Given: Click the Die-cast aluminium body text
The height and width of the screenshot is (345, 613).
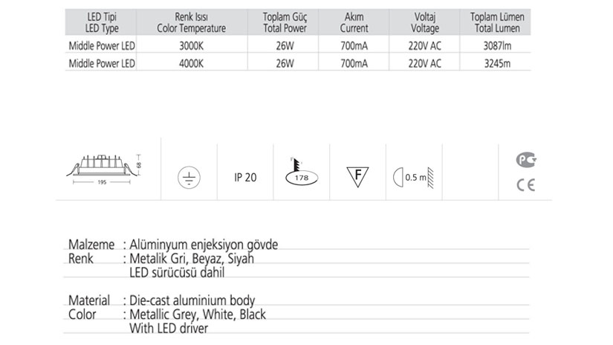Looking at the screenshot, I should (x=192, y=301).
